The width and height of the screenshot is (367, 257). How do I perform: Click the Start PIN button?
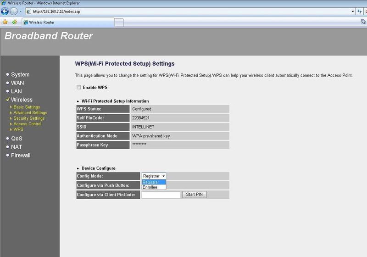click(194, 194)
